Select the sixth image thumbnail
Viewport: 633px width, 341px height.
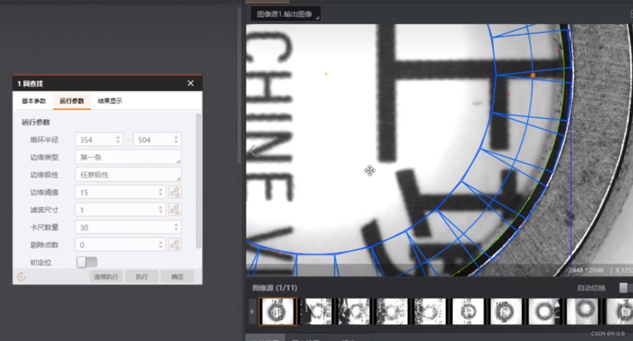[468, 311]
